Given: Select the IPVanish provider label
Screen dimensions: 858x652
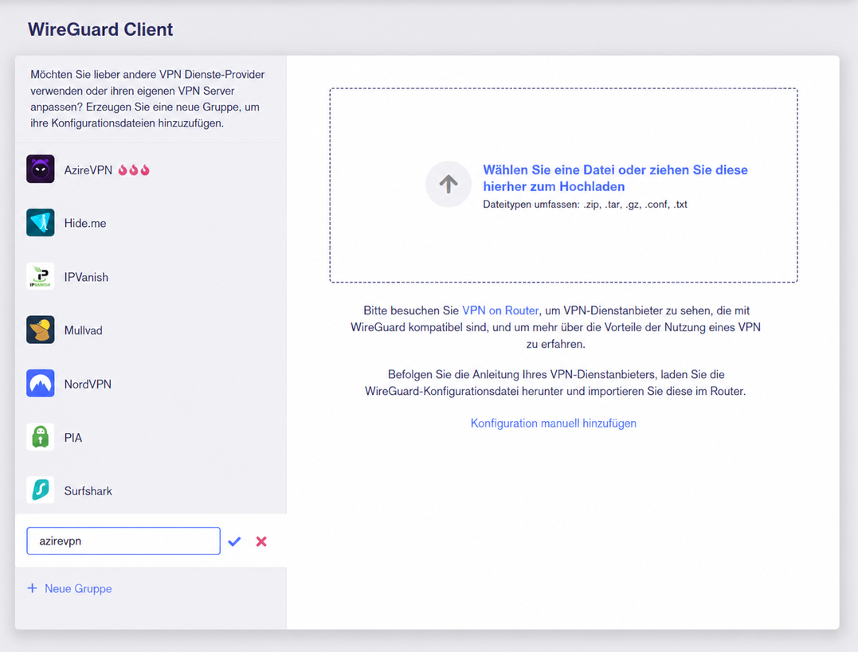Looking at the screenshot, I should point(87,277).
